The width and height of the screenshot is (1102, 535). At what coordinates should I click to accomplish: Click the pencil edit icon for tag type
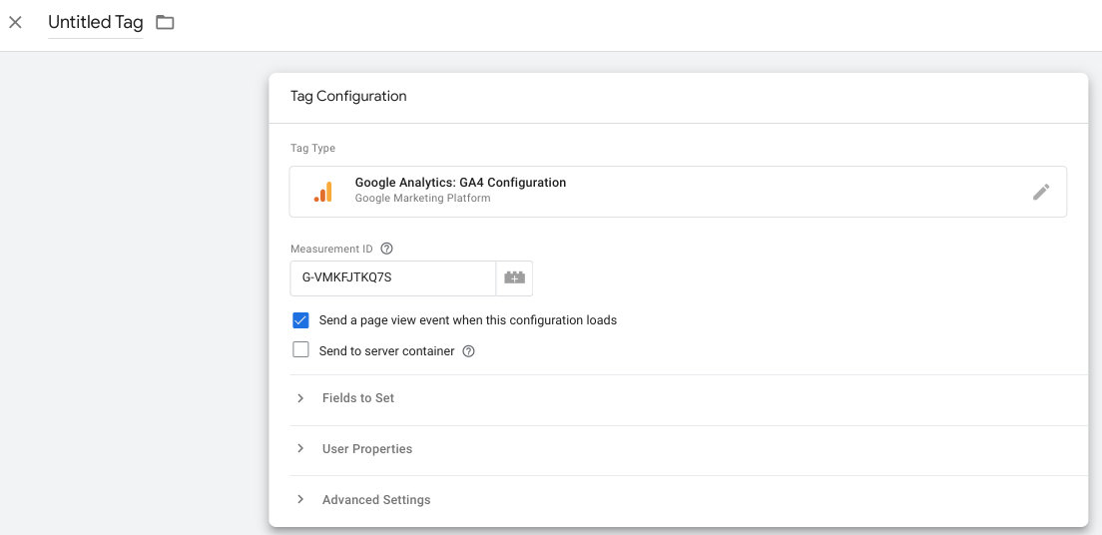pyautogui.click(x=1041, y=192)
